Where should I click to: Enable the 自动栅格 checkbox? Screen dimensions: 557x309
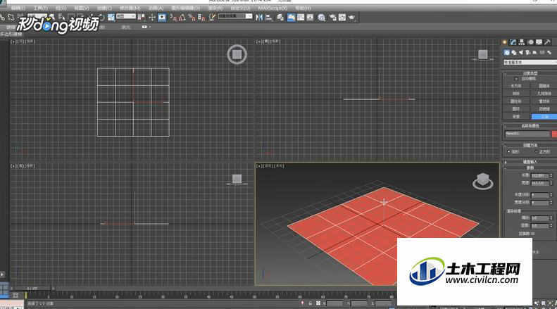[x=515, y=79]
